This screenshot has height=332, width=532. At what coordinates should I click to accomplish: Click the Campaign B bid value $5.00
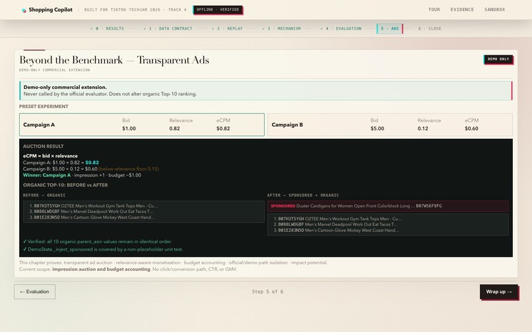click(378, 128)
